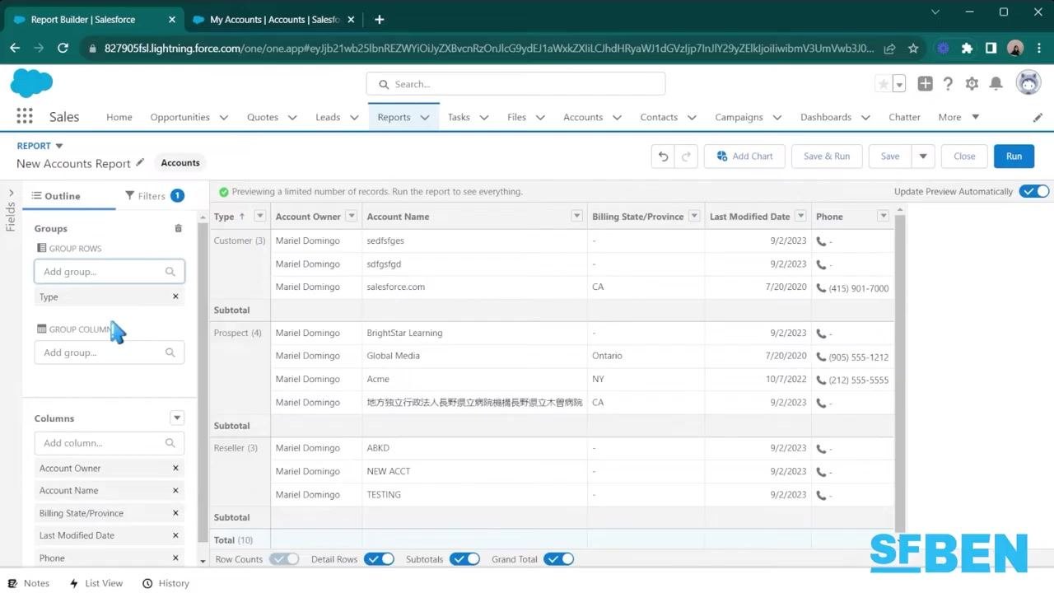The image size is (1054, 593).
Task: Click the blue Run button
Action: coord(1014,156)
